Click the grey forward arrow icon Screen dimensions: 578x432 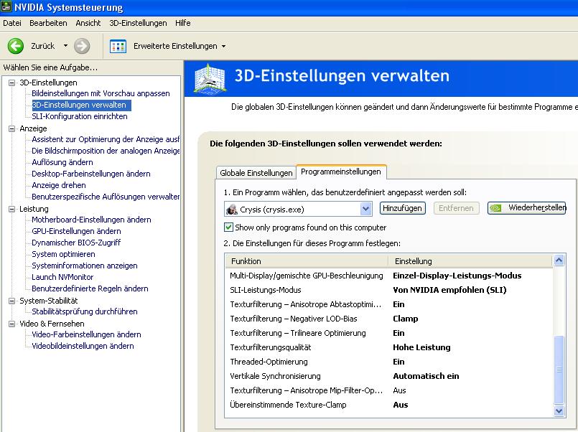[x=82, y=46]
